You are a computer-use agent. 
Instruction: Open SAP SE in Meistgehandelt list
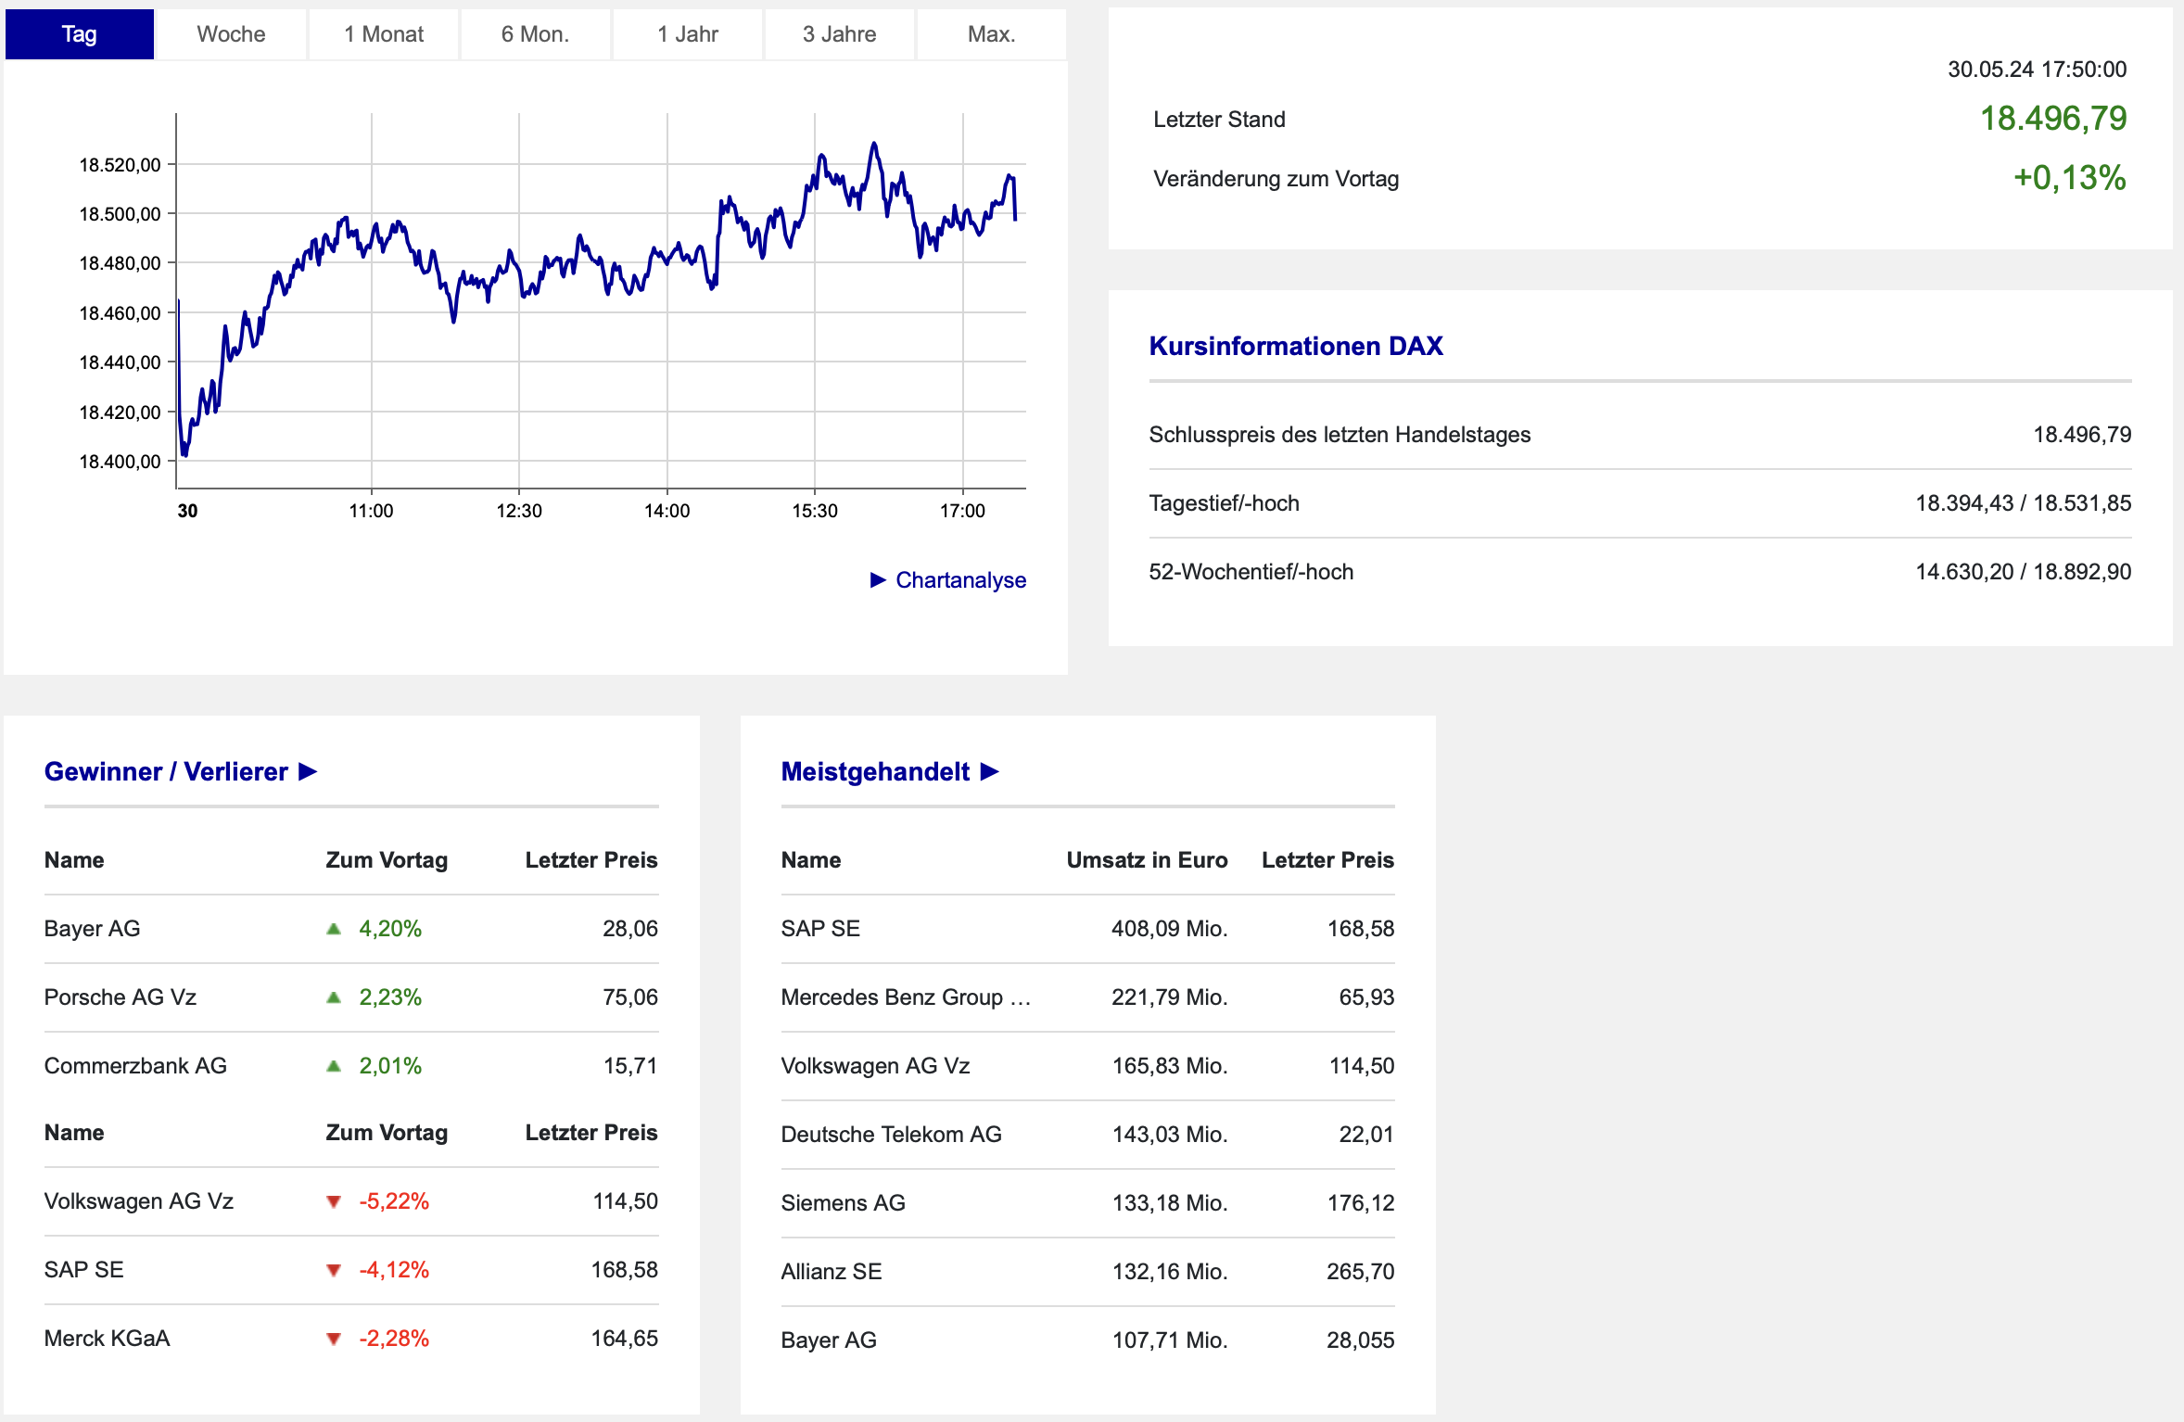point(819,929)
